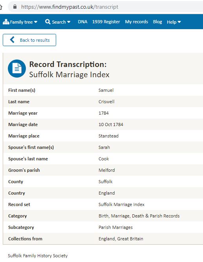Click the padlock icon in address bar
Screen dimensions: 203x262
(15, 7)
